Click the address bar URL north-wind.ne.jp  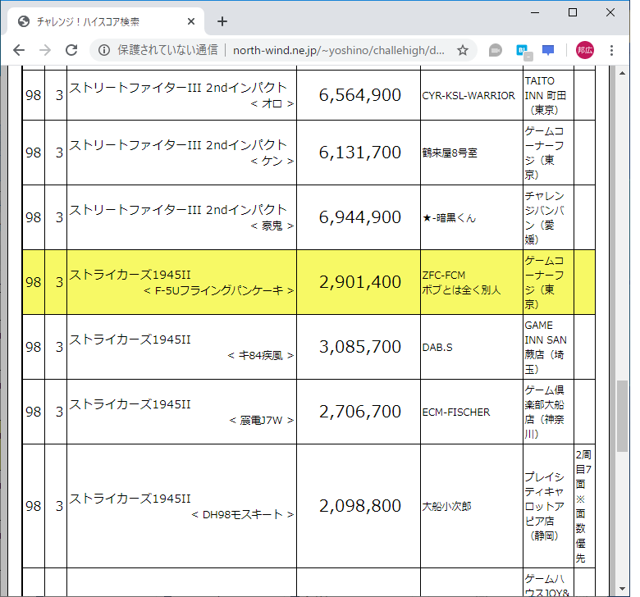(x=338, y=50)
